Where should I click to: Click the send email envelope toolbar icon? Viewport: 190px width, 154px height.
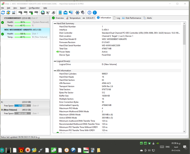coord(65,13)
